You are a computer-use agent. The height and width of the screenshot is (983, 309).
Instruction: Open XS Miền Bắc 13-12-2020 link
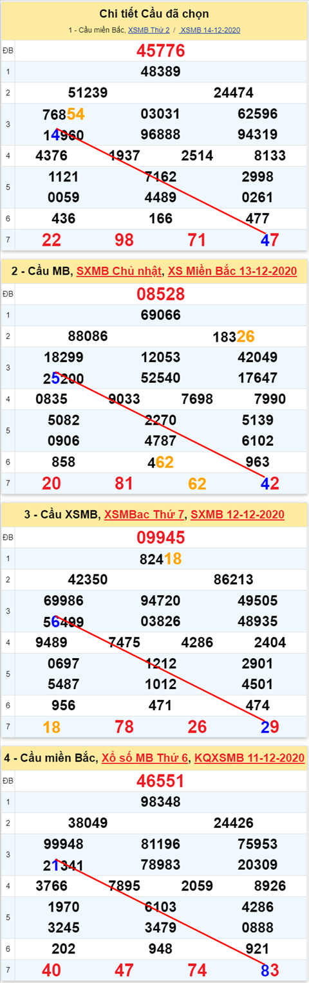point(232,271)
